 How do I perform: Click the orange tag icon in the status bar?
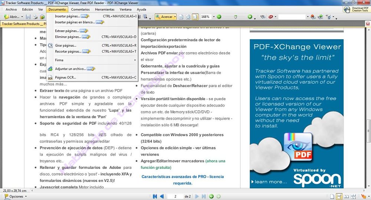click(363, 196)
